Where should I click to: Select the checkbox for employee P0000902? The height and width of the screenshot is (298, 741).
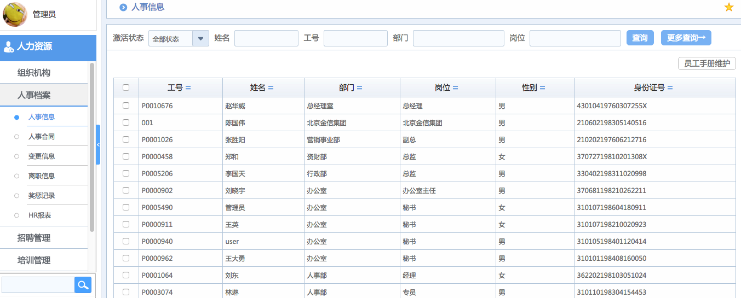click(x=126, y=190)
